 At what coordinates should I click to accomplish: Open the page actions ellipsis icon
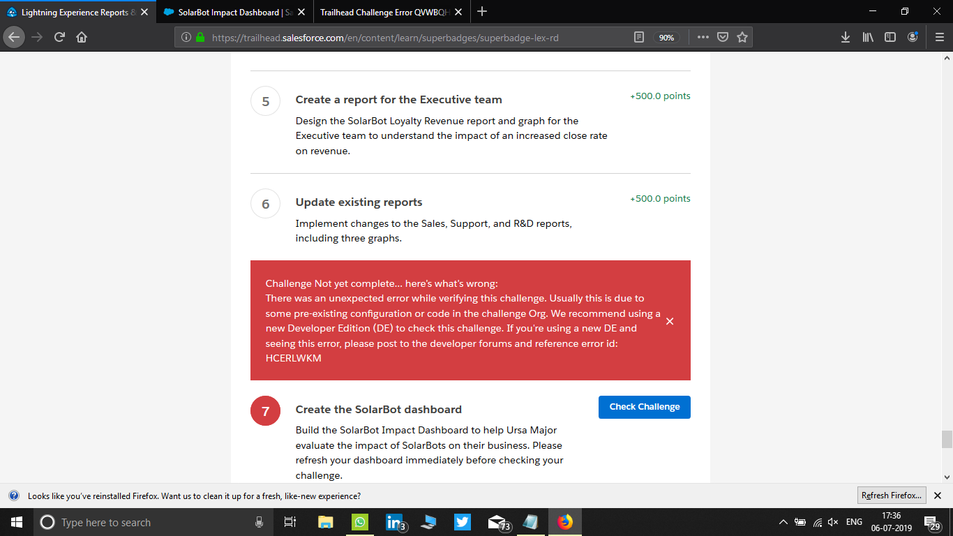(703, 37)
